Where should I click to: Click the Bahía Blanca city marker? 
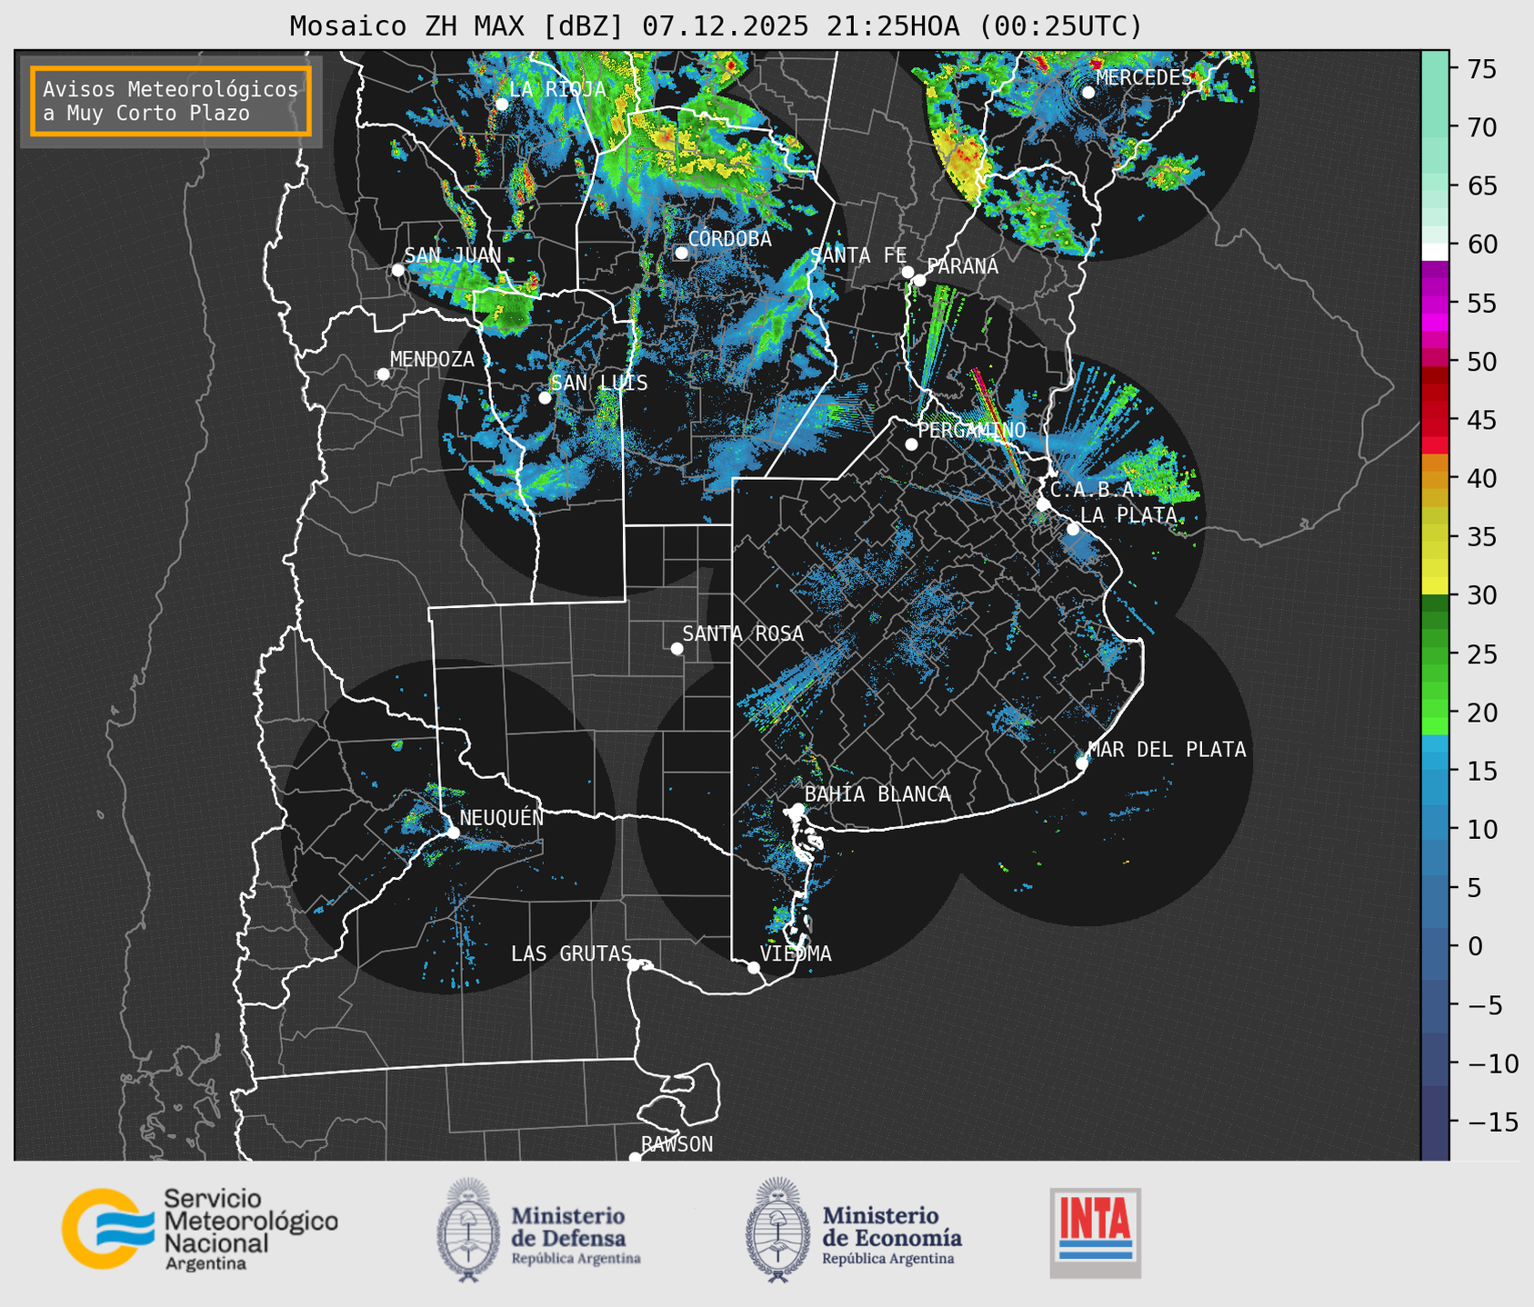(x=797, y=809)
